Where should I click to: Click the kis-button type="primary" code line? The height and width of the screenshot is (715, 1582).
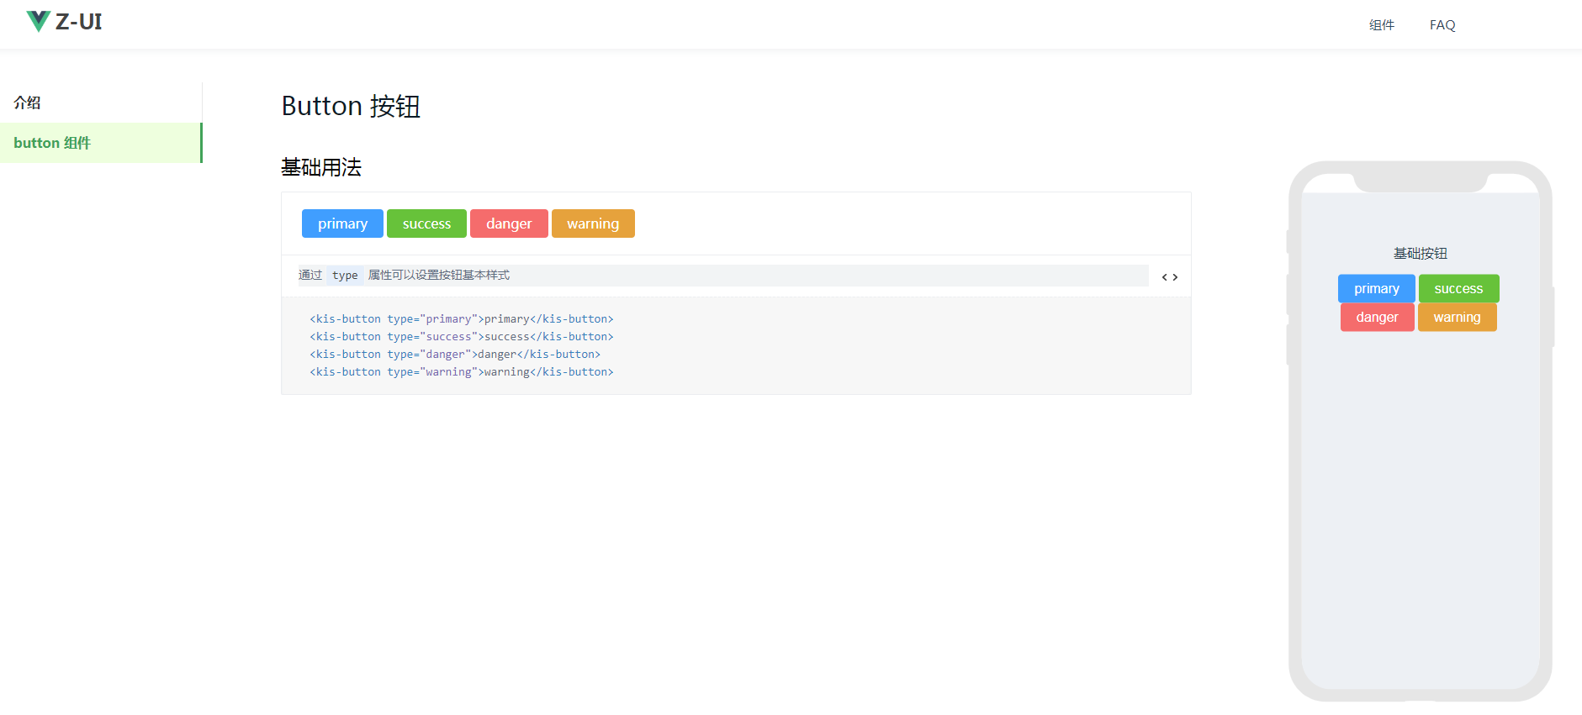coord(462,319)
